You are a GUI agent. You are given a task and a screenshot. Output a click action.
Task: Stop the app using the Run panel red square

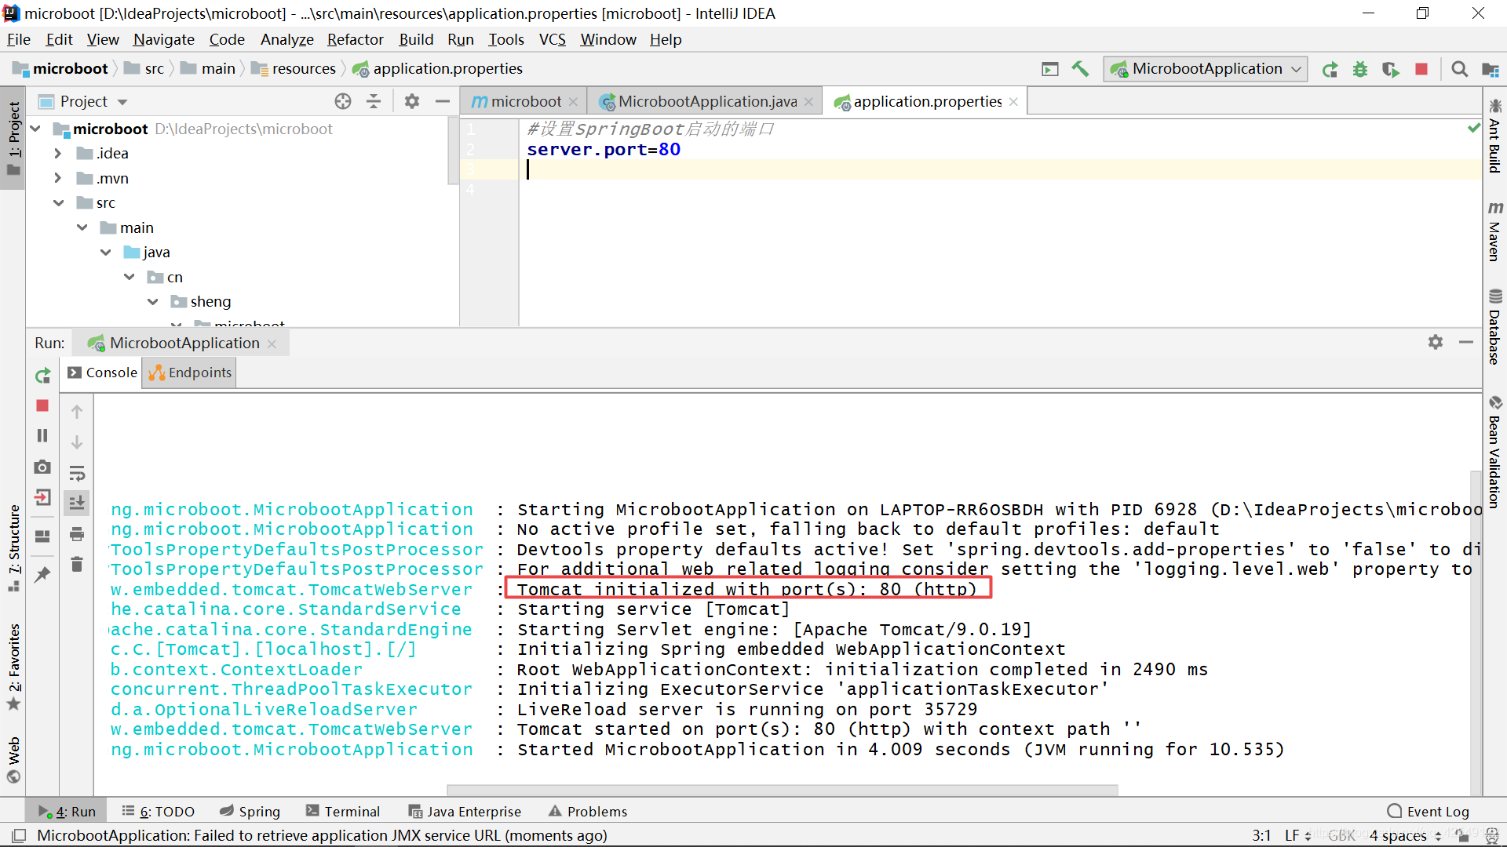pyautogui.click(x=42, y=405)
